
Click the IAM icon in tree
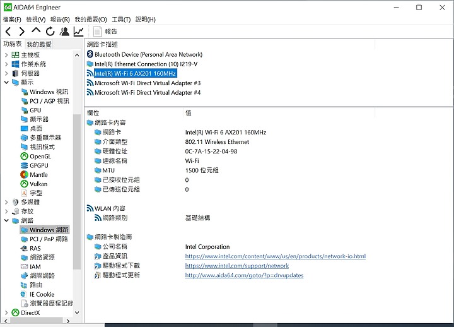click(25, 266)
